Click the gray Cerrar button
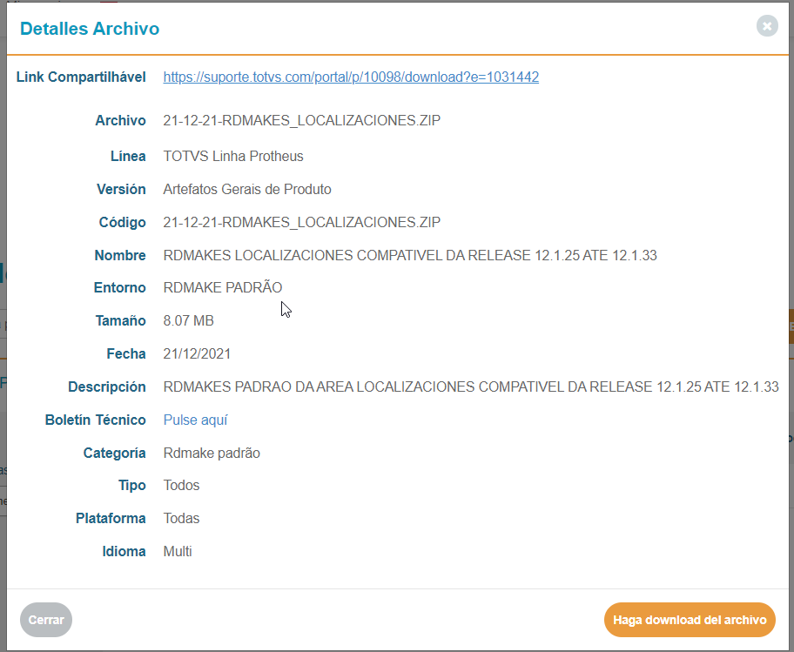794x652 pixels. (46, 620)
